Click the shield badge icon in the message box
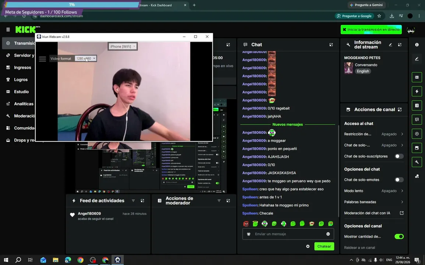 249,234
